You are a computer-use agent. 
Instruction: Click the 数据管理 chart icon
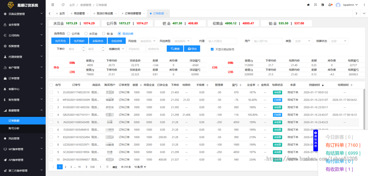coord(5,110)
